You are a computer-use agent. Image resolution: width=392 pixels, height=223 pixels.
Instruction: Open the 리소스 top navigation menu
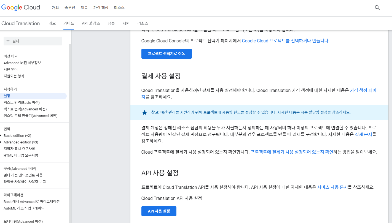pos(119,8)
